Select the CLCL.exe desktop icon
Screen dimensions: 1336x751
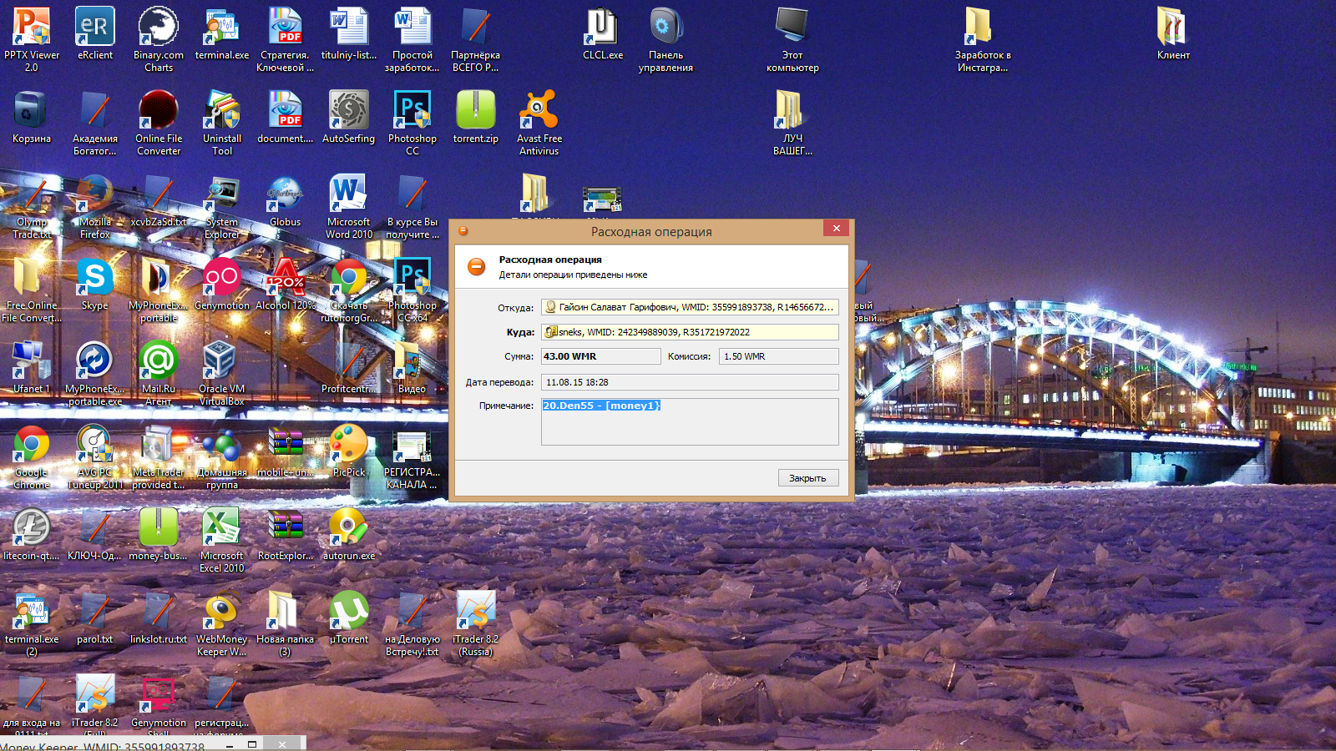(x=603, y=33)
